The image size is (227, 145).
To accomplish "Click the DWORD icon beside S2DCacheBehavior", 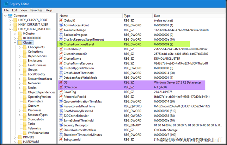I will [61, 116].
